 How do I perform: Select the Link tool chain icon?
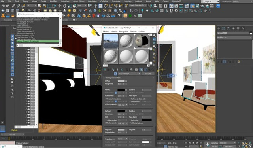13,6
